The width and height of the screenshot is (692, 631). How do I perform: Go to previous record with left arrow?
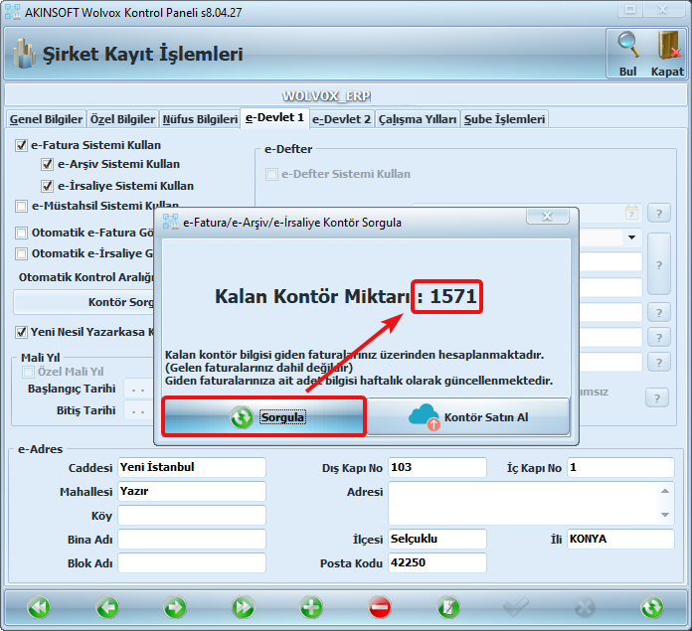pyautogui.click(x=107, y=606)
